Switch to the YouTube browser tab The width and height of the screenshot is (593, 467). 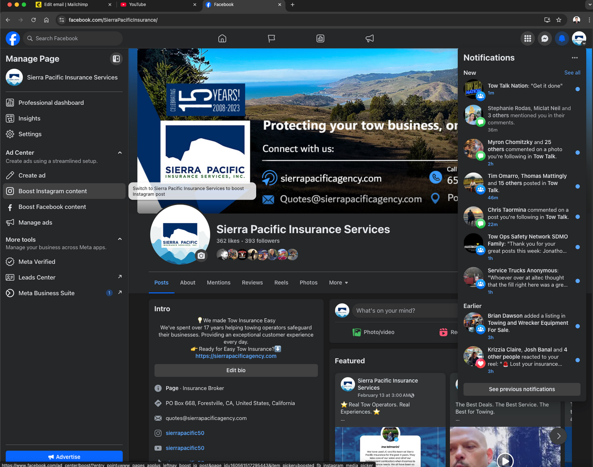pos(158,5)
